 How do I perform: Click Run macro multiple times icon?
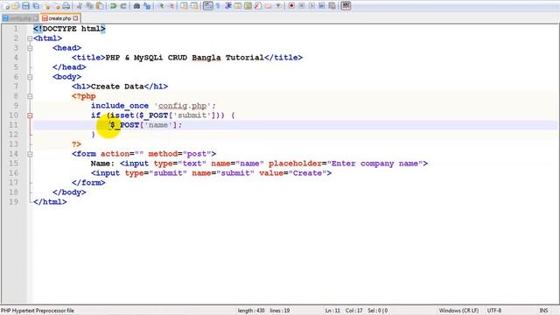tap(321, 6)
